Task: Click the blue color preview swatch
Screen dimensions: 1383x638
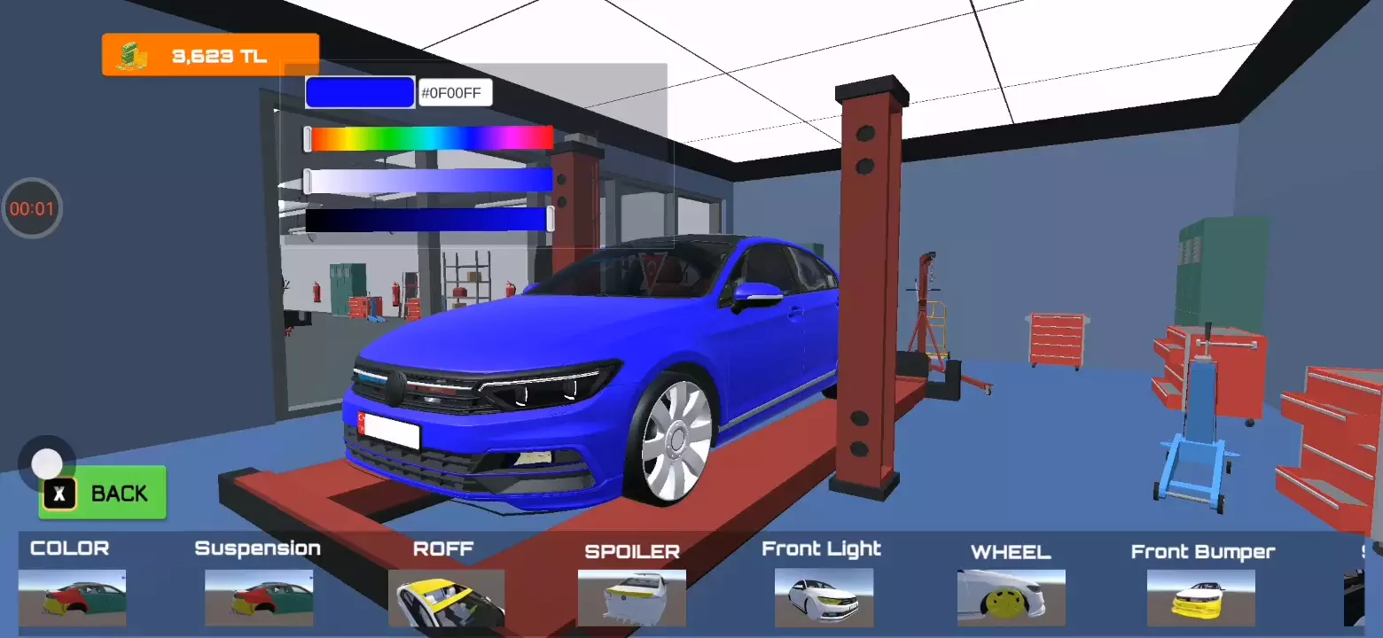Action: coord(360,93)
